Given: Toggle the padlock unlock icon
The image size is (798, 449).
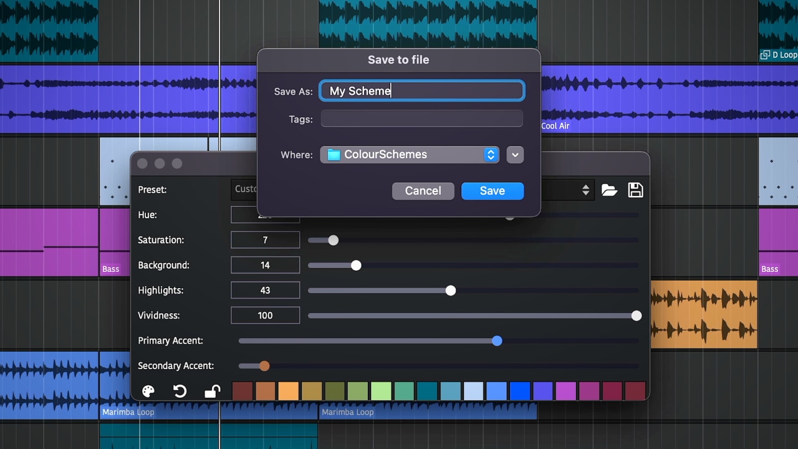Looking at the screenshot, I should click(x=212, y=391).
